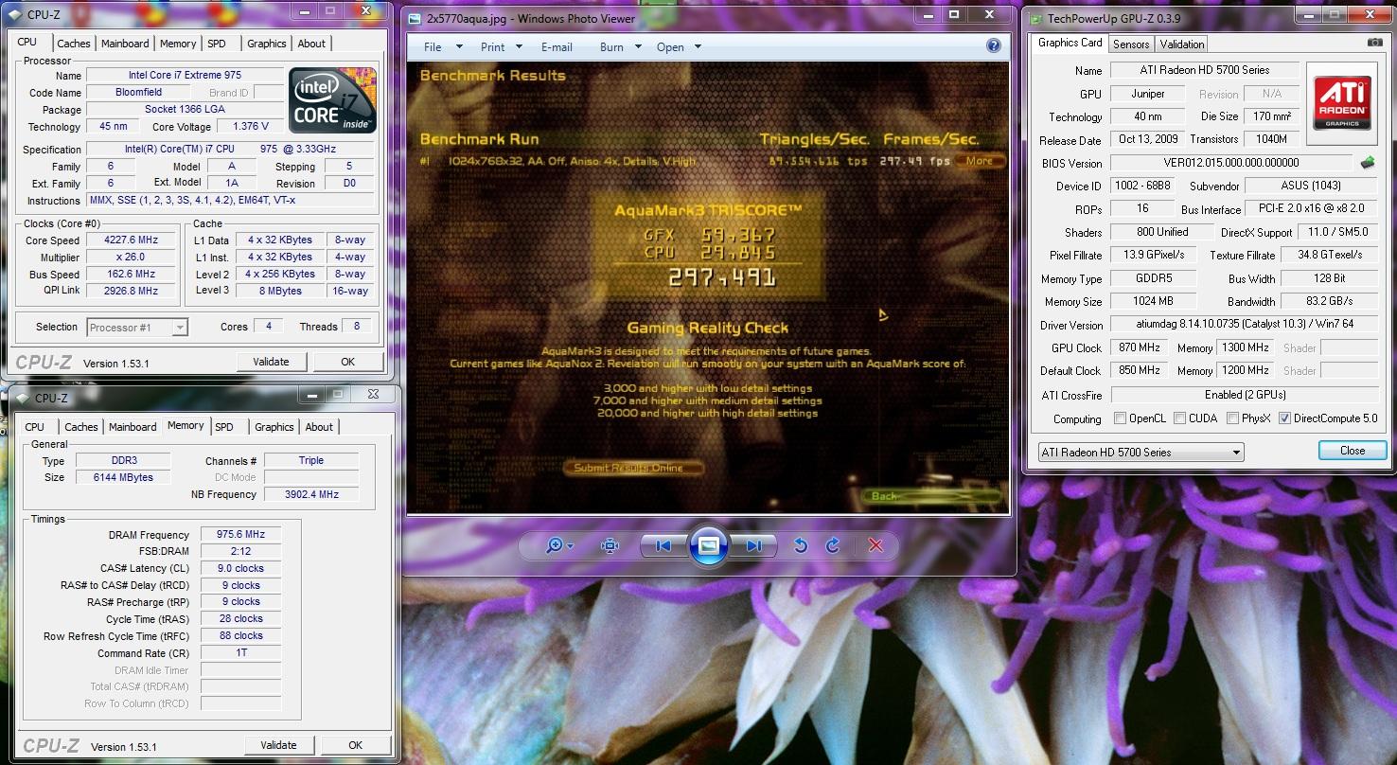Switch to CPU tab in bottom CPU-Z window
The height and width of the screenshot is (765, 1397).
coord(35,427)
